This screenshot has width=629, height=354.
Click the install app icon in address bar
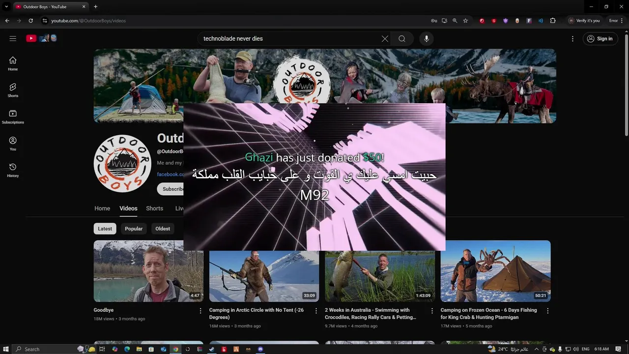coord(444,21)
